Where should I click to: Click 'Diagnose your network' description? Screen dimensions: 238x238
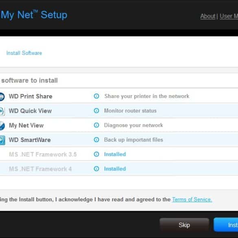point(133,125)
